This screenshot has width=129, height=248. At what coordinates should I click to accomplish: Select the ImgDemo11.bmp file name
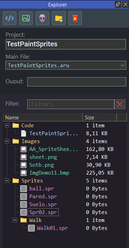coord(49,173)
